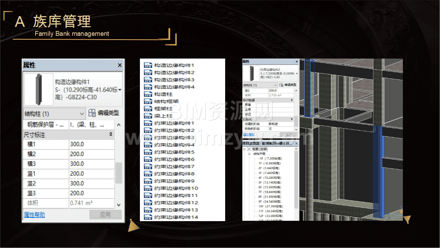Screen dimensions: 440x248
Task: Click the RFA file icon for 约束边缘构件1
Action: click(148, 123)
